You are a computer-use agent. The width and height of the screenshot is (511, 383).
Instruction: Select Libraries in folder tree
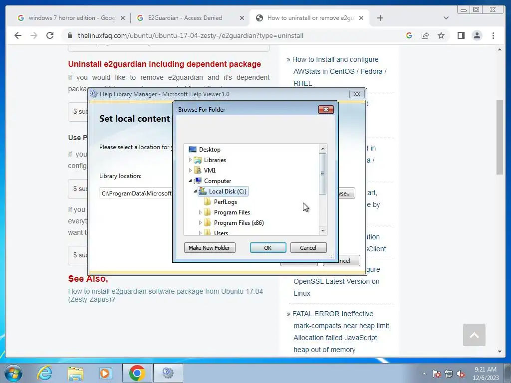point(215,160)
